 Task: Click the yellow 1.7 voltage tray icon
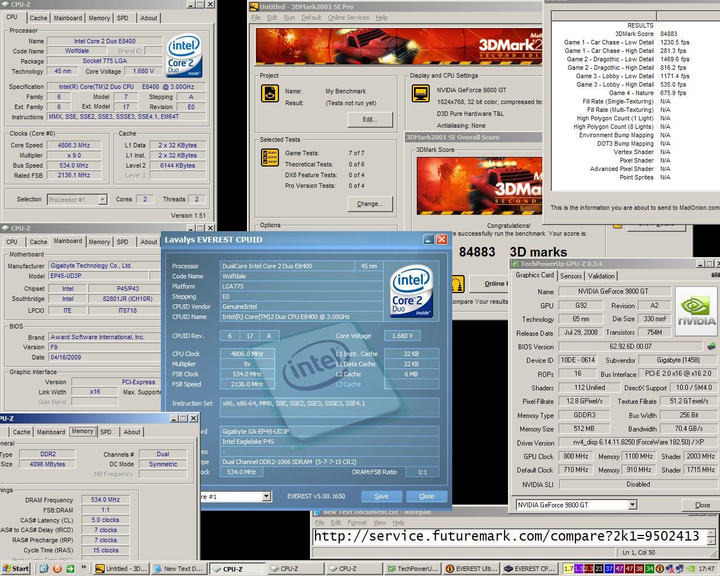pyautogui.click(x=569, y=569)
